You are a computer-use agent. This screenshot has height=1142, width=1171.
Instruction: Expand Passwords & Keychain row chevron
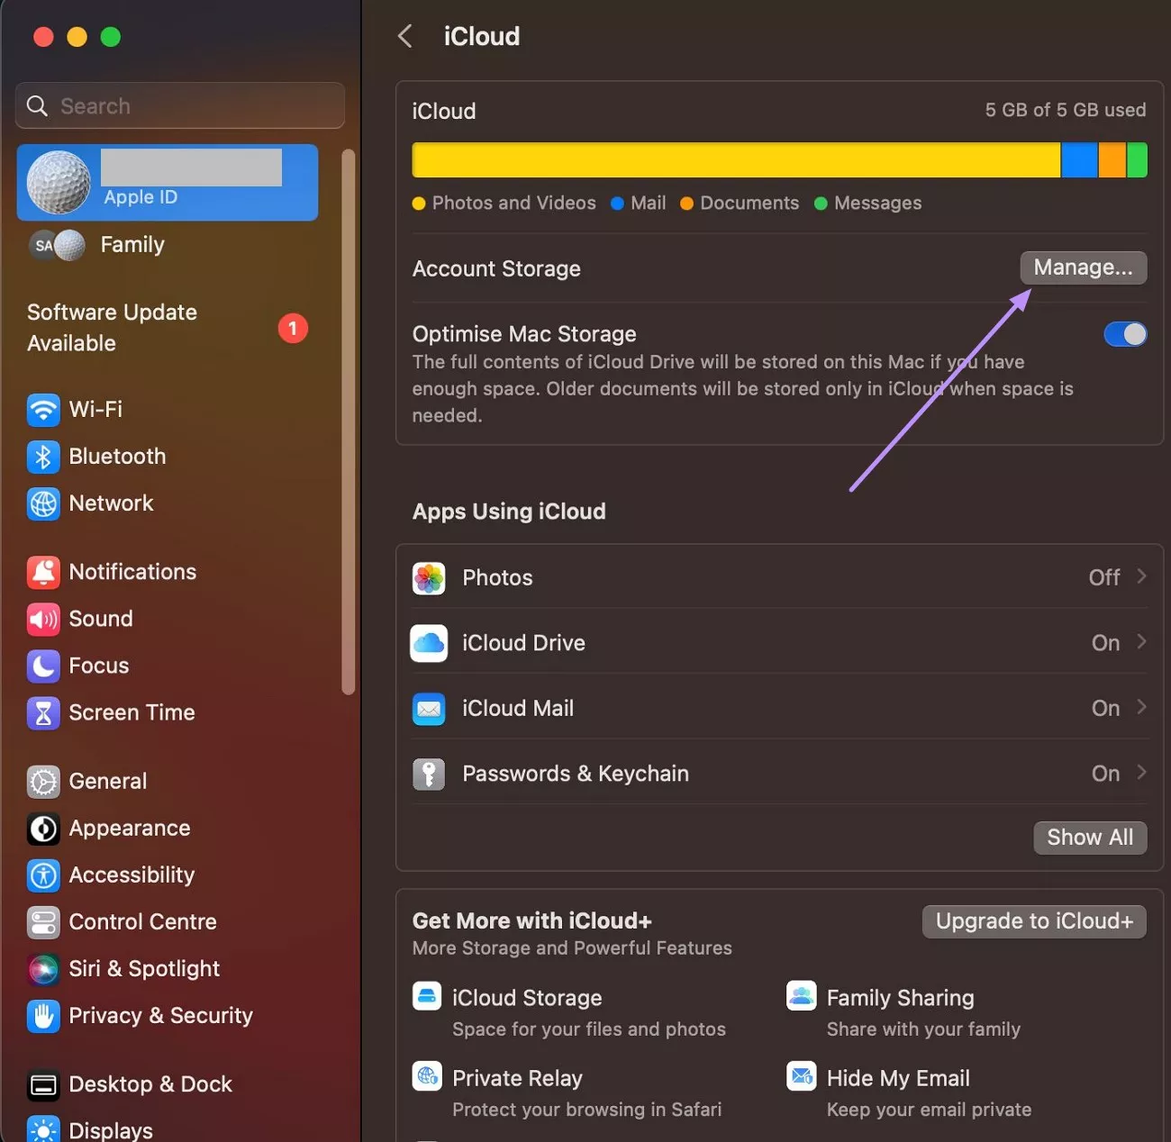[1141, 772]
